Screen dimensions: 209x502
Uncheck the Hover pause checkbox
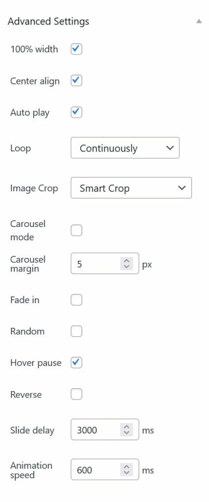point(76,363)
